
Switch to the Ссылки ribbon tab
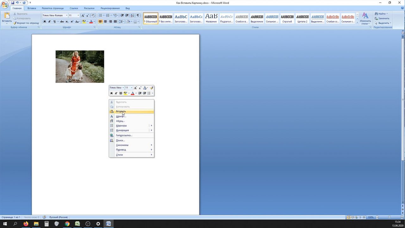74,8
